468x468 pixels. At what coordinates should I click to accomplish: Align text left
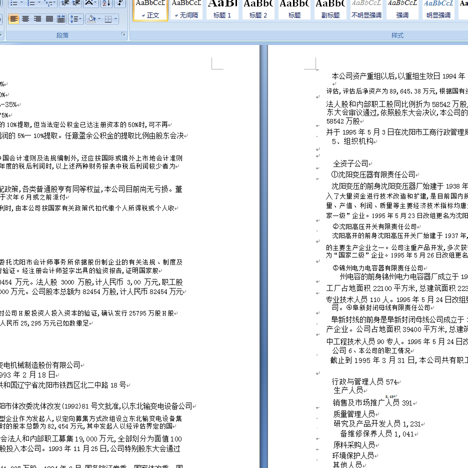coord(13,19)
